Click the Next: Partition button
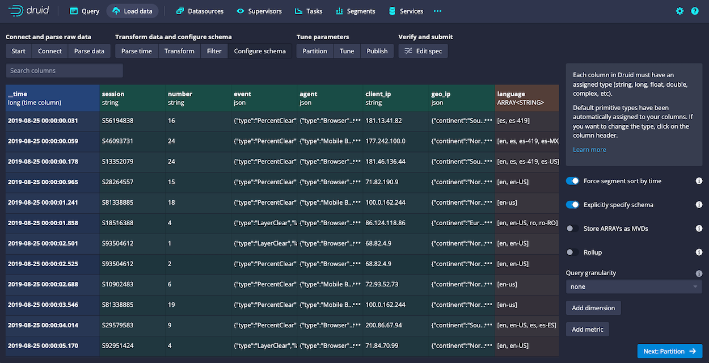This screenshot has width=709, height=363. 669,352
